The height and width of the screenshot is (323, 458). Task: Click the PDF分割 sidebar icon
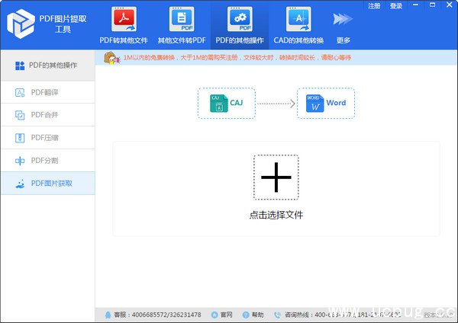(x=20, y=160)
